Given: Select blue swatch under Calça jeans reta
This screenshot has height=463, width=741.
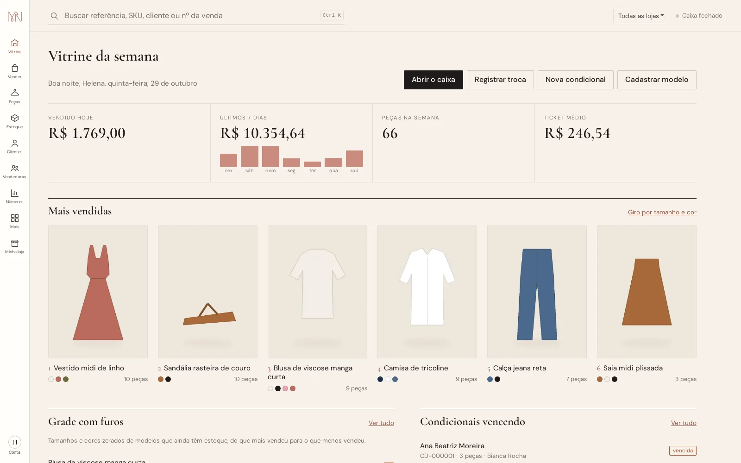Looking at the screenshot, I should [490, 379].
